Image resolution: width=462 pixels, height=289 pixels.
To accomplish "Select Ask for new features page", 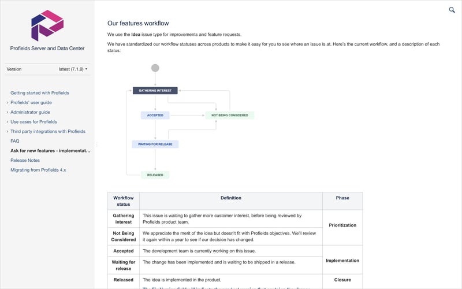I will (50, 151).
